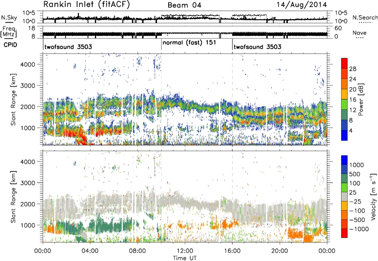Viewport: 378px width, 261px height.
Task: Click the velocity panel "Slant Range [km]" label
Action: (13, 196)
